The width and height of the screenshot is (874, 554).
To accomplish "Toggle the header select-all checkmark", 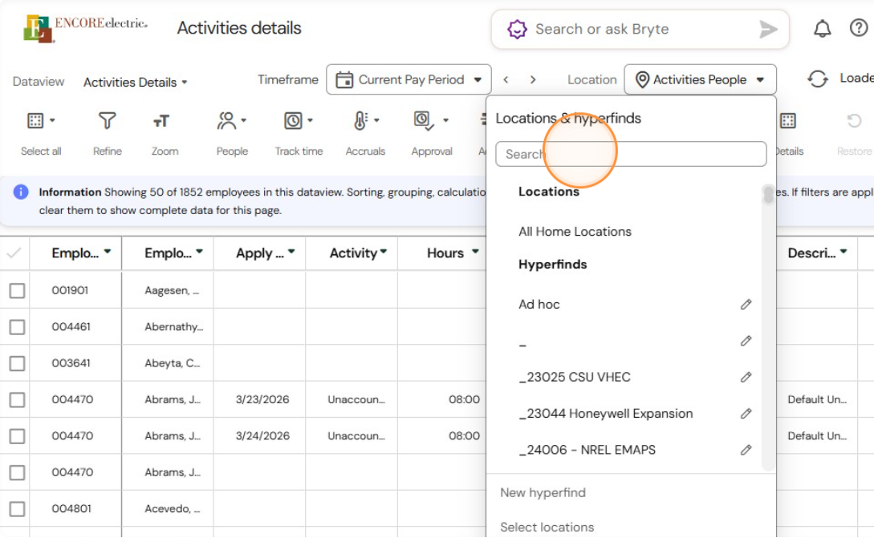I will (14, 253).
